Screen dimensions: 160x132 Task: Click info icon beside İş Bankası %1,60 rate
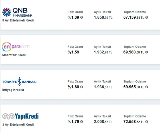tap(82, 87)
